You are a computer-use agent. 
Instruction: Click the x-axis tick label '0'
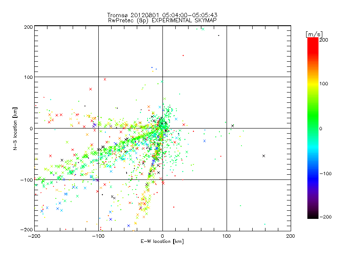[x=162, y=236]
